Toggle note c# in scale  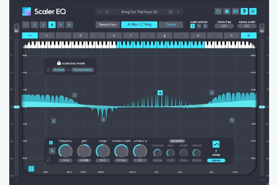[x=64, y=36]
